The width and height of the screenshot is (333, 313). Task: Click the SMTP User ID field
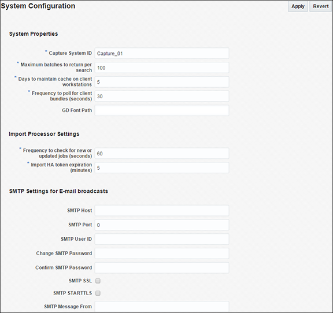tap(162, 239)
